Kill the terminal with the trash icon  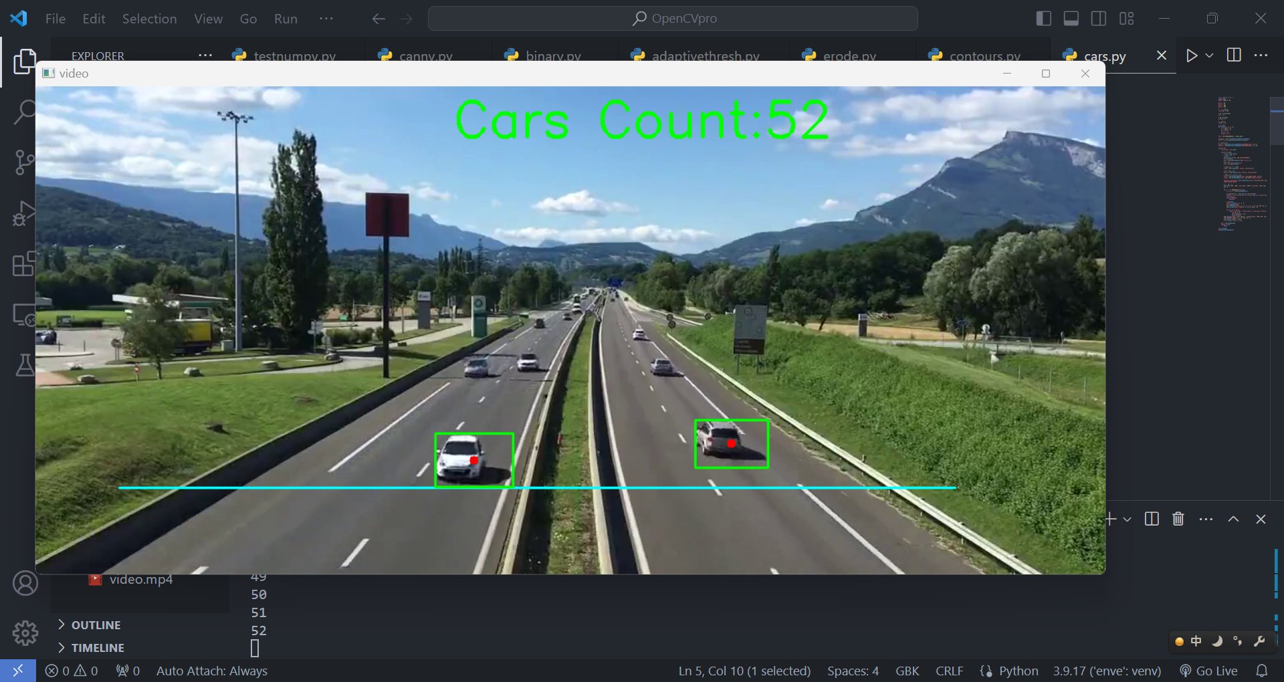[x=1178, y=519]
